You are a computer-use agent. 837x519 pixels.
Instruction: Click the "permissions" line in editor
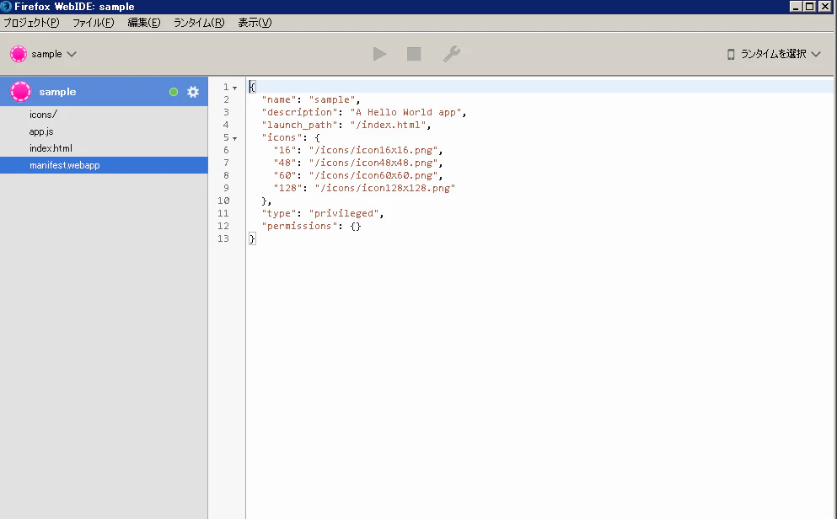tap(312, 226)
